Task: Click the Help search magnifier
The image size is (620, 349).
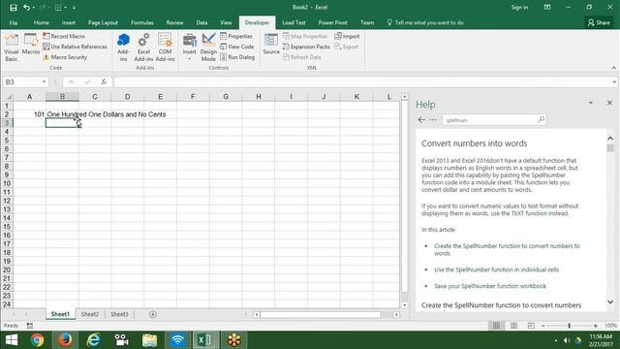Action: (x=541, y=119)
